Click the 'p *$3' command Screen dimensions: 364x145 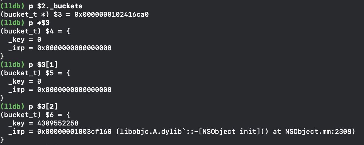39,23
